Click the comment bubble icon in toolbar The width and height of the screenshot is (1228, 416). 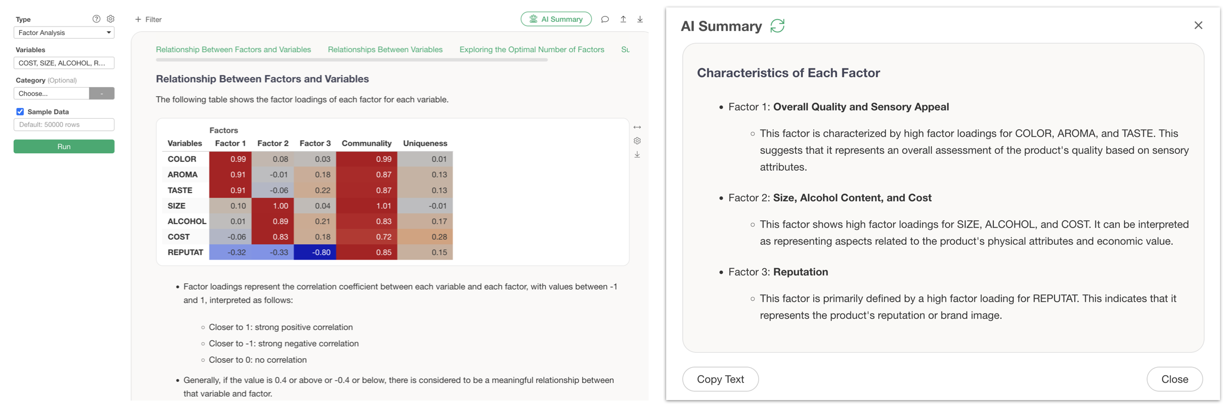click(x=605, y=19)
